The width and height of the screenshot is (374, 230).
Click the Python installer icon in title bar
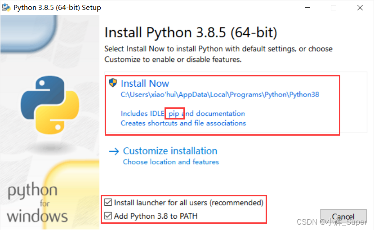point(6,7)
